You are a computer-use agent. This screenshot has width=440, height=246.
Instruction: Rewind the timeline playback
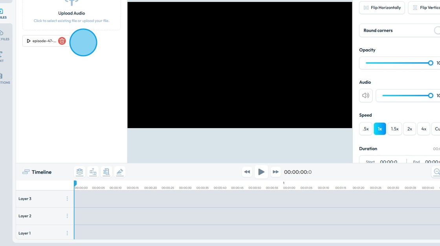click(x=247, y=172)
